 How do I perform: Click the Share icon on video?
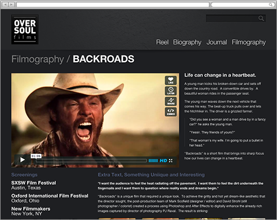pyautogui.click(x=171, y=101)
